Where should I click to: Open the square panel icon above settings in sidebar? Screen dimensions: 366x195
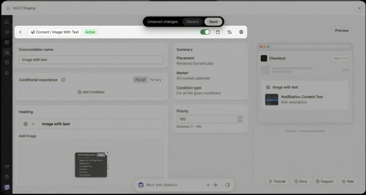pyautogui.click(x=7, y=62)
